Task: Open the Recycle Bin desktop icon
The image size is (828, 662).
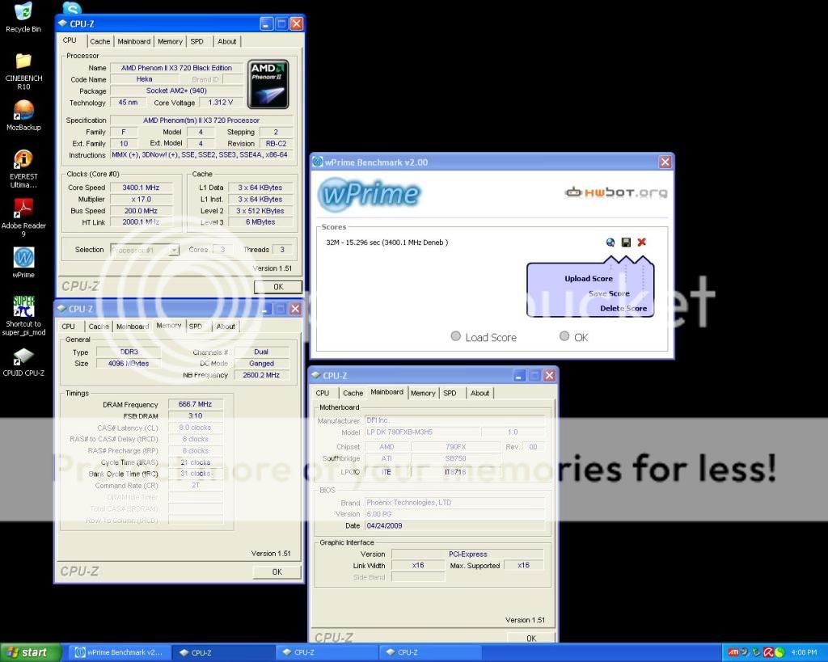Action: click(23, 18)
